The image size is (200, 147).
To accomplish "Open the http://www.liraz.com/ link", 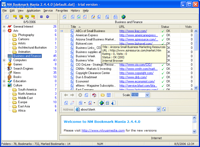I will 133,31.
